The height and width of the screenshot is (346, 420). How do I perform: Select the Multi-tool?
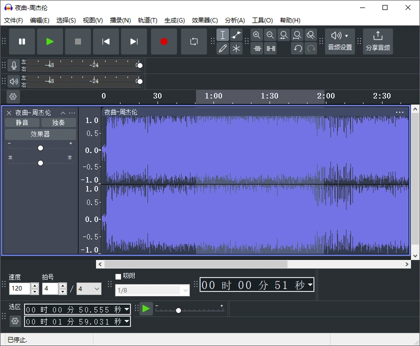pos(236,48)
